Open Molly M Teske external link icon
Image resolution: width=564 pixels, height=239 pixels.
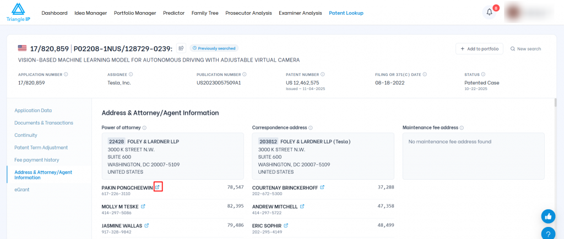tap(143, 207)
